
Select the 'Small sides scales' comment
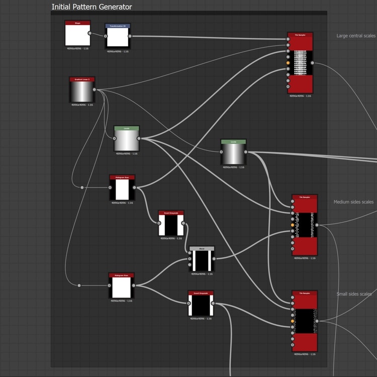tap(354, 294)
